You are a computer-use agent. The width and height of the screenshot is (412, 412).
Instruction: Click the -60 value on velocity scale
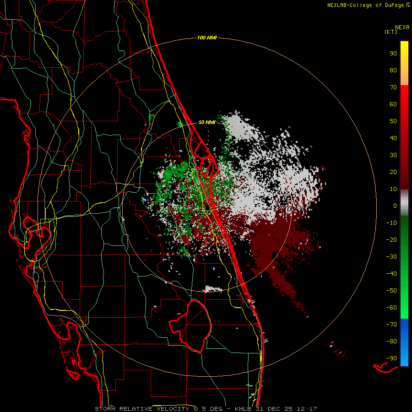pyautogui.click(x=391, y=308)
